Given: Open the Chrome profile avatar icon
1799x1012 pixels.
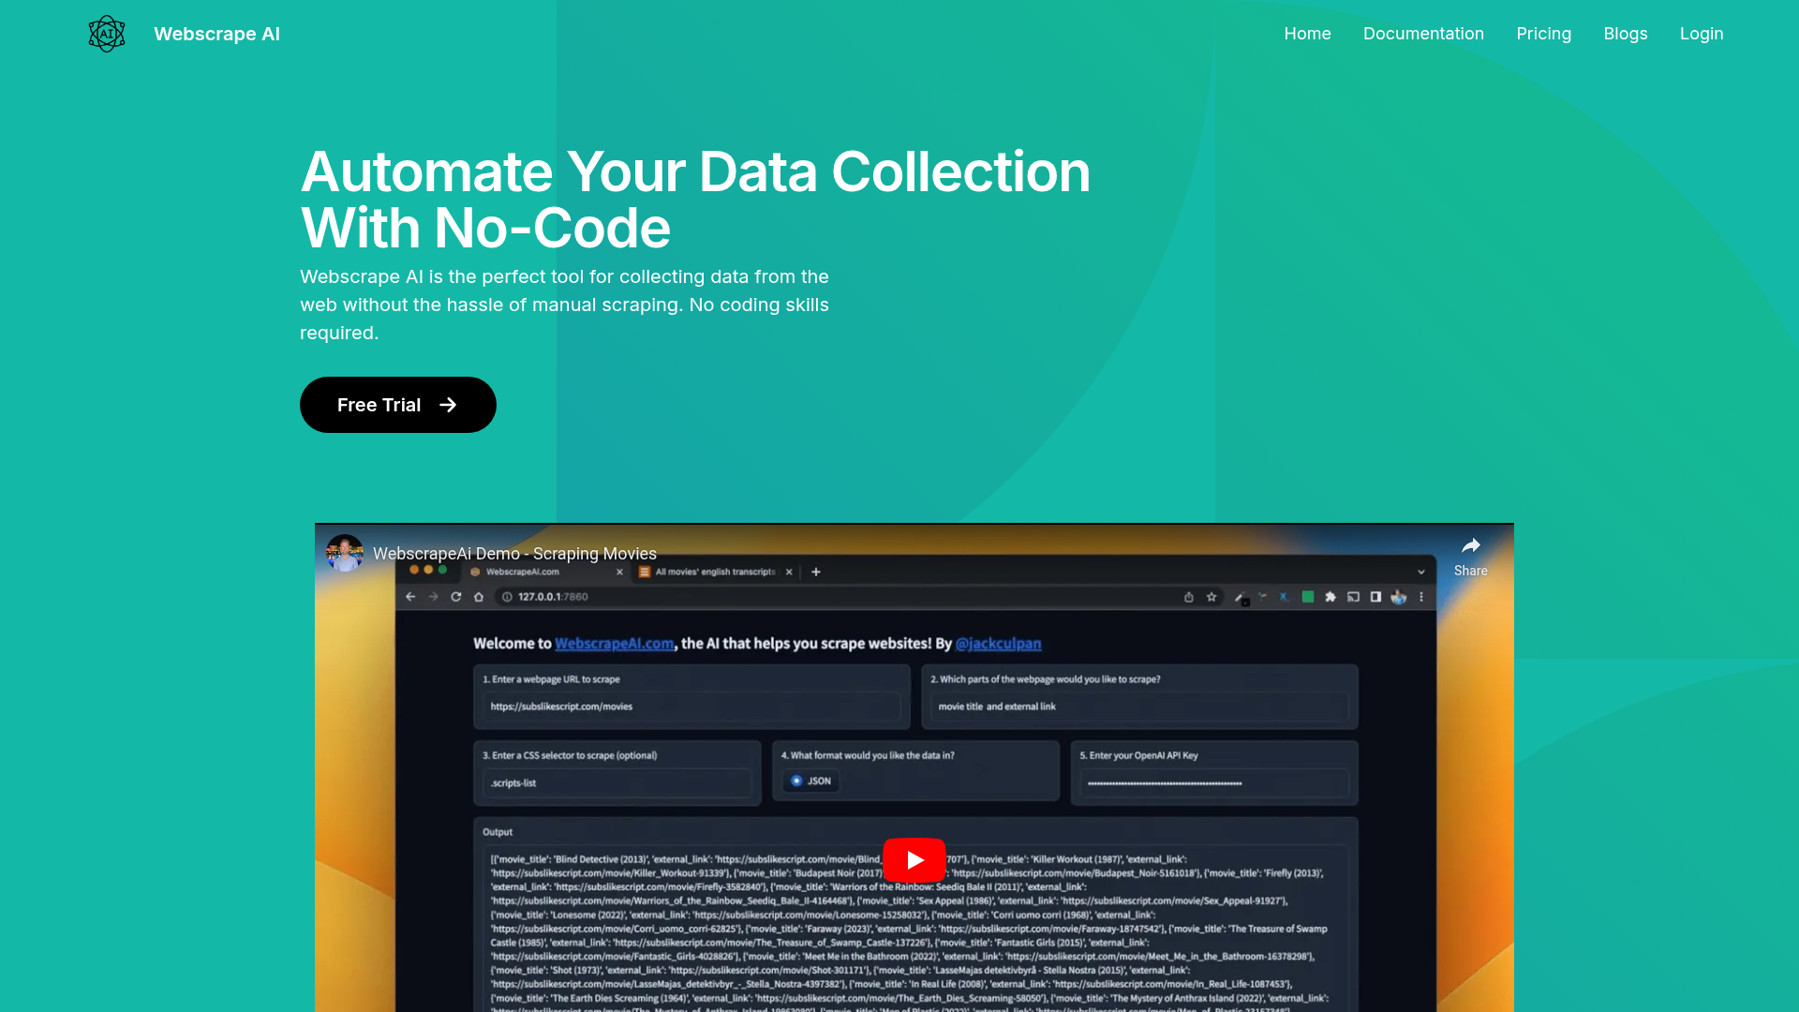Looking at the screenshot, I should pos(1399,597).
